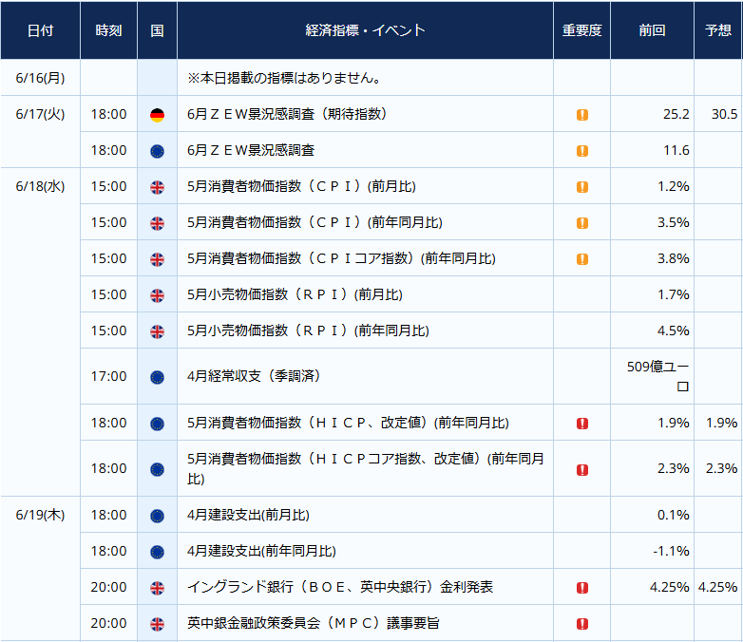This screenshot has height=642, width=743.
Task: Click UK flag in CPIコア指数 row
Action: (x=157, y=259)
